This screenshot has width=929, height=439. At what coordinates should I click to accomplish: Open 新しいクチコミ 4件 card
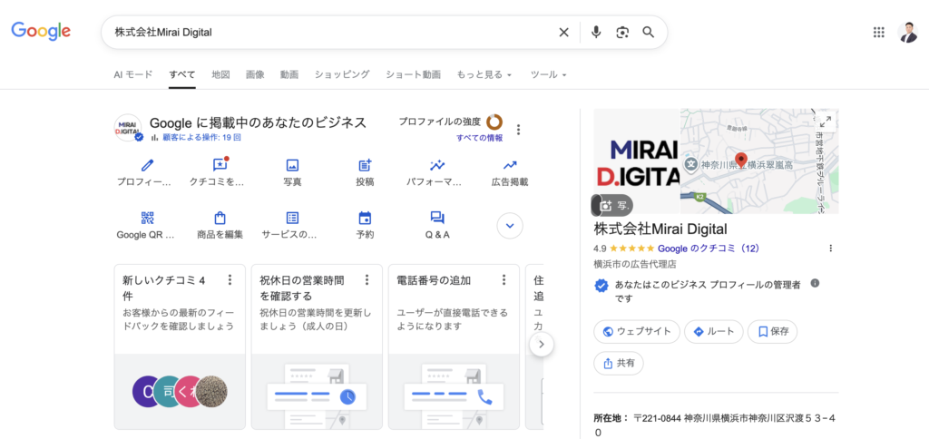(x=180, y=346)
